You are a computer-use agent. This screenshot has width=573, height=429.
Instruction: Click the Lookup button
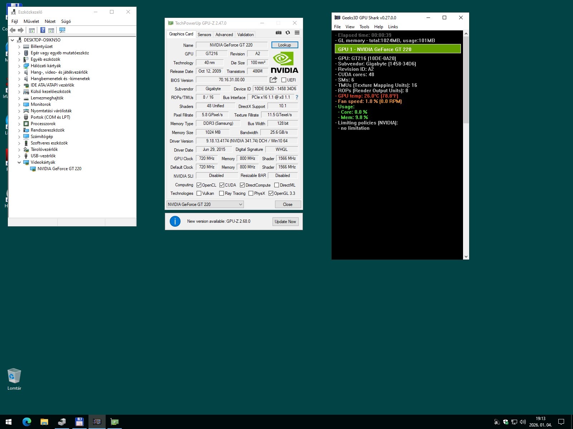point(285,45)
